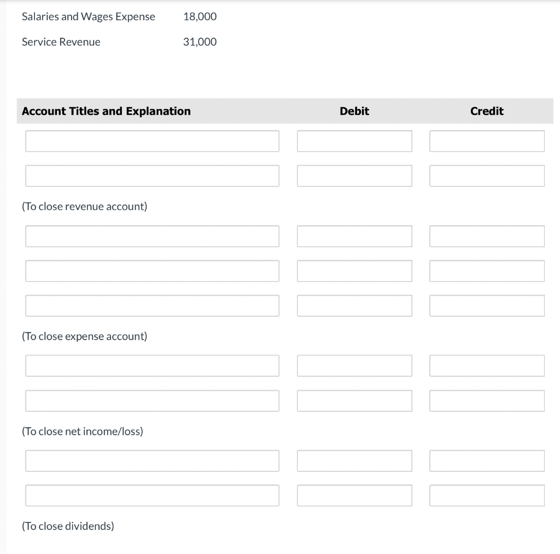Screen dimensions: 560x554
Task: Select account title field just above 'To close net income/loss'
Action: click(152, 401)
